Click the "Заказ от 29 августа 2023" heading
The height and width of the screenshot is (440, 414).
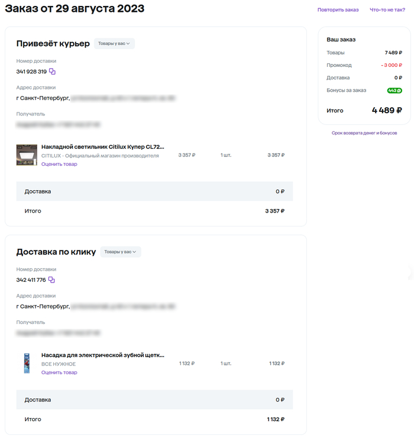75,9
